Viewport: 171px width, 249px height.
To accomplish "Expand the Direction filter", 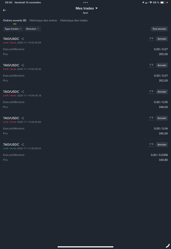I will (32, 29).
